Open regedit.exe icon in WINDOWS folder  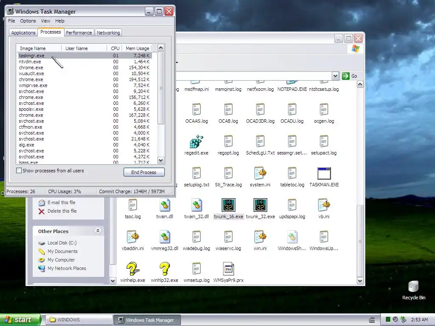[196, 141]
